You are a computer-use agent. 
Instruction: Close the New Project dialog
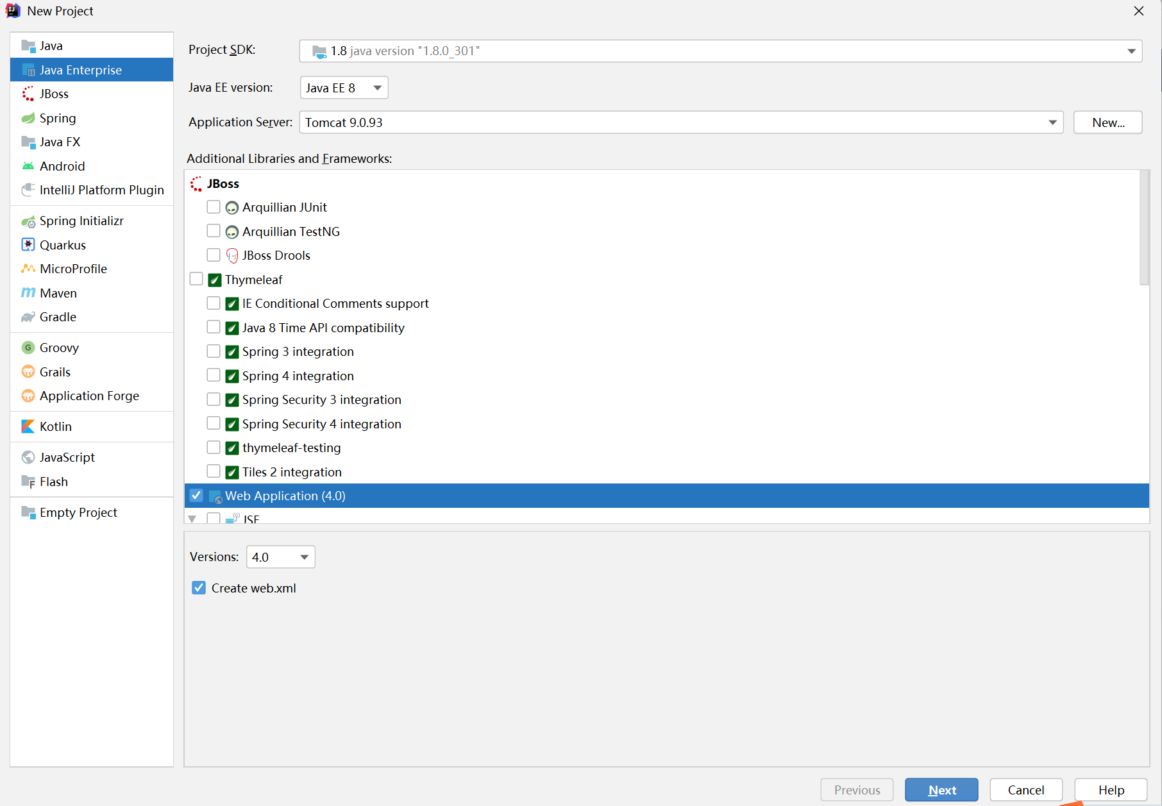coord(1139,11)
